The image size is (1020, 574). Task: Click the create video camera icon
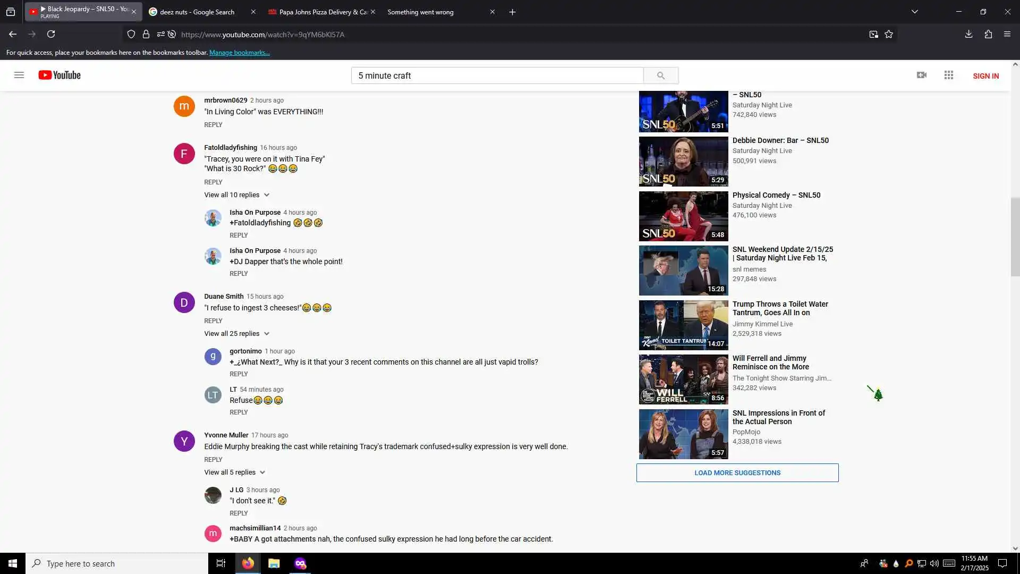[922, 75]
